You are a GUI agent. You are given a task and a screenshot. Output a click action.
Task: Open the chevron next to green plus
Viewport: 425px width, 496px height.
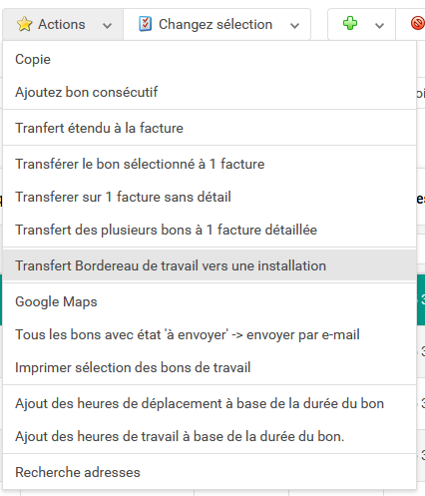(379, 26)
